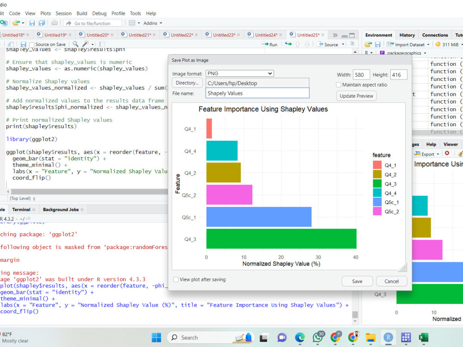Enable Maintain aspect ratio checkbox
Viewport: 463px width, 347px height.
[339, 85]
